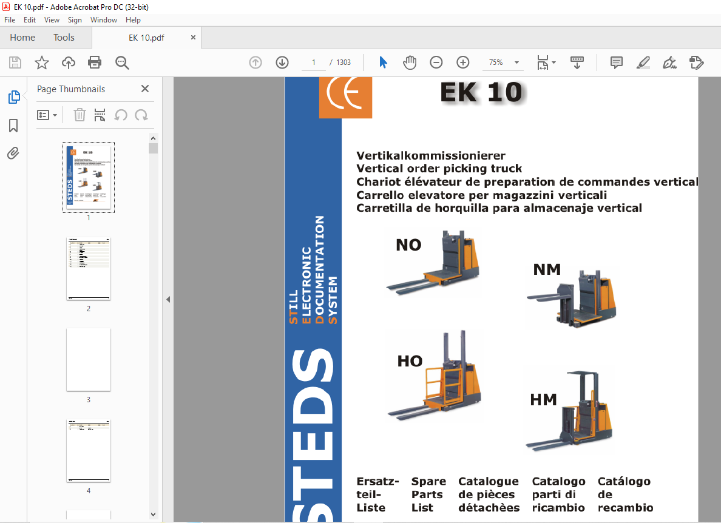Rotate page clockwise

(141, 115)
